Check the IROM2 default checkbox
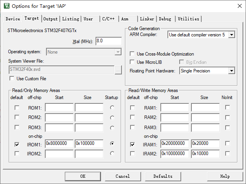Image resolution: width=246 pixels, height=184 pixels. 17,153
